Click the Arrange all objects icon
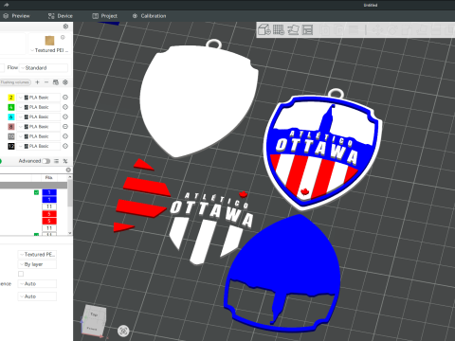Screen dimensions: 455x341 tap(307, 30)
